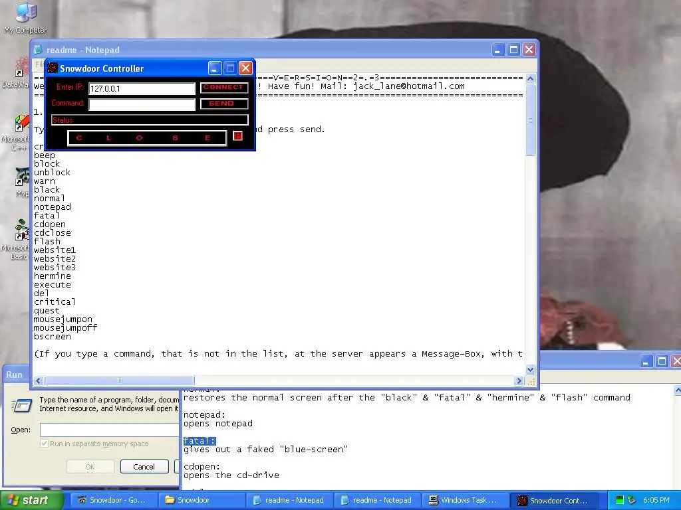This screenshot has width=681, height=510.
Task: Click the wide CLOSE button in Snowdoor Controller
Action: [x=147, y=138]
